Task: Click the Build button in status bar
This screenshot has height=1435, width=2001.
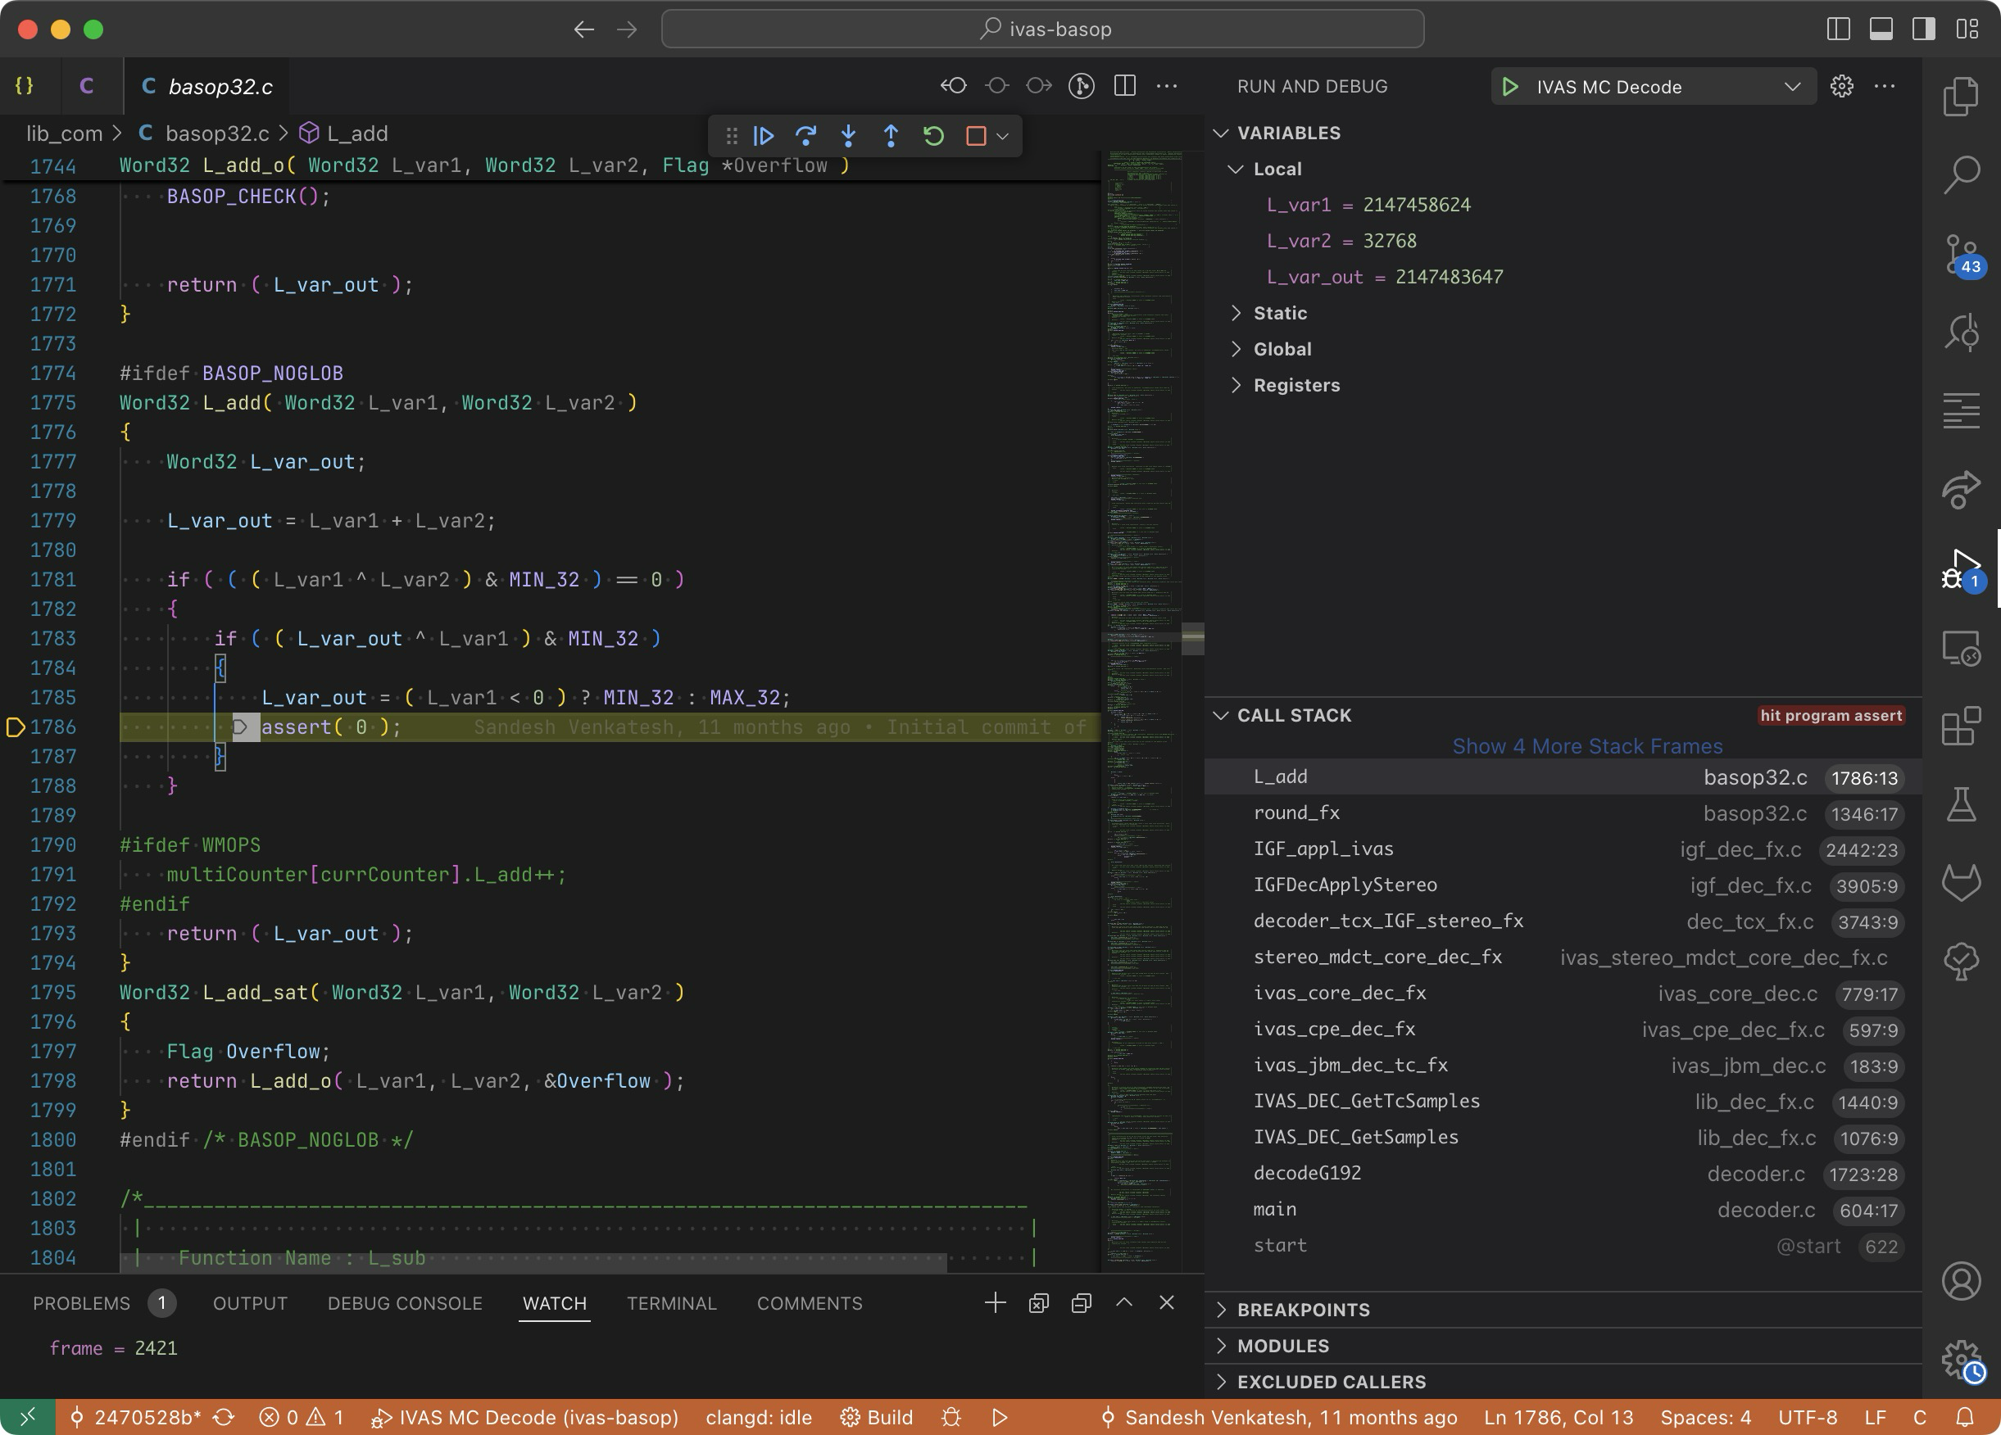Action: click(877, 1417)
